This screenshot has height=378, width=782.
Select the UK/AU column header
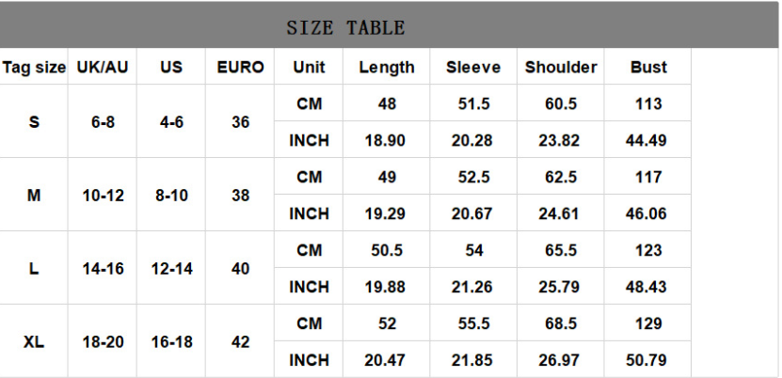click(x=103, y=68)
